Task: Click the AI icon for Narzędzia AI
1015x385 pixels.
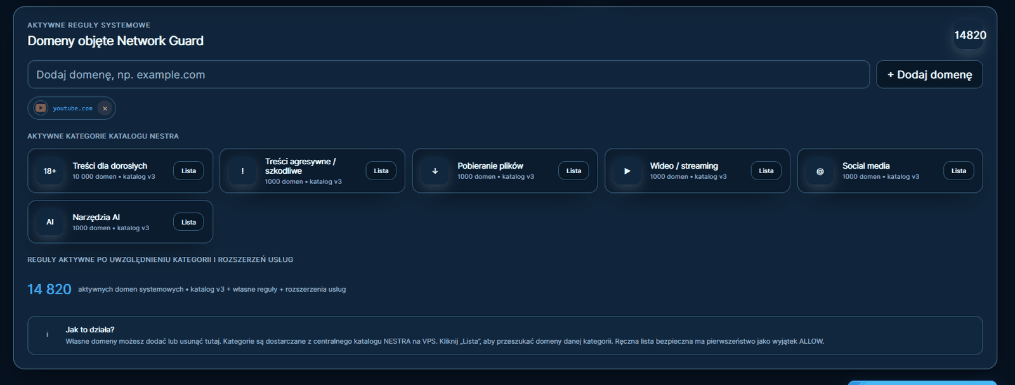Action: coord(50,222)
